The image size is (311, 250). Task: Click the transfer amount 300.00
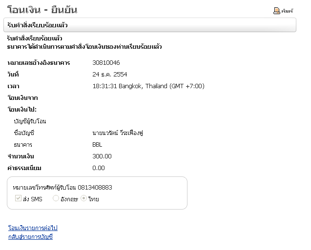102,156
